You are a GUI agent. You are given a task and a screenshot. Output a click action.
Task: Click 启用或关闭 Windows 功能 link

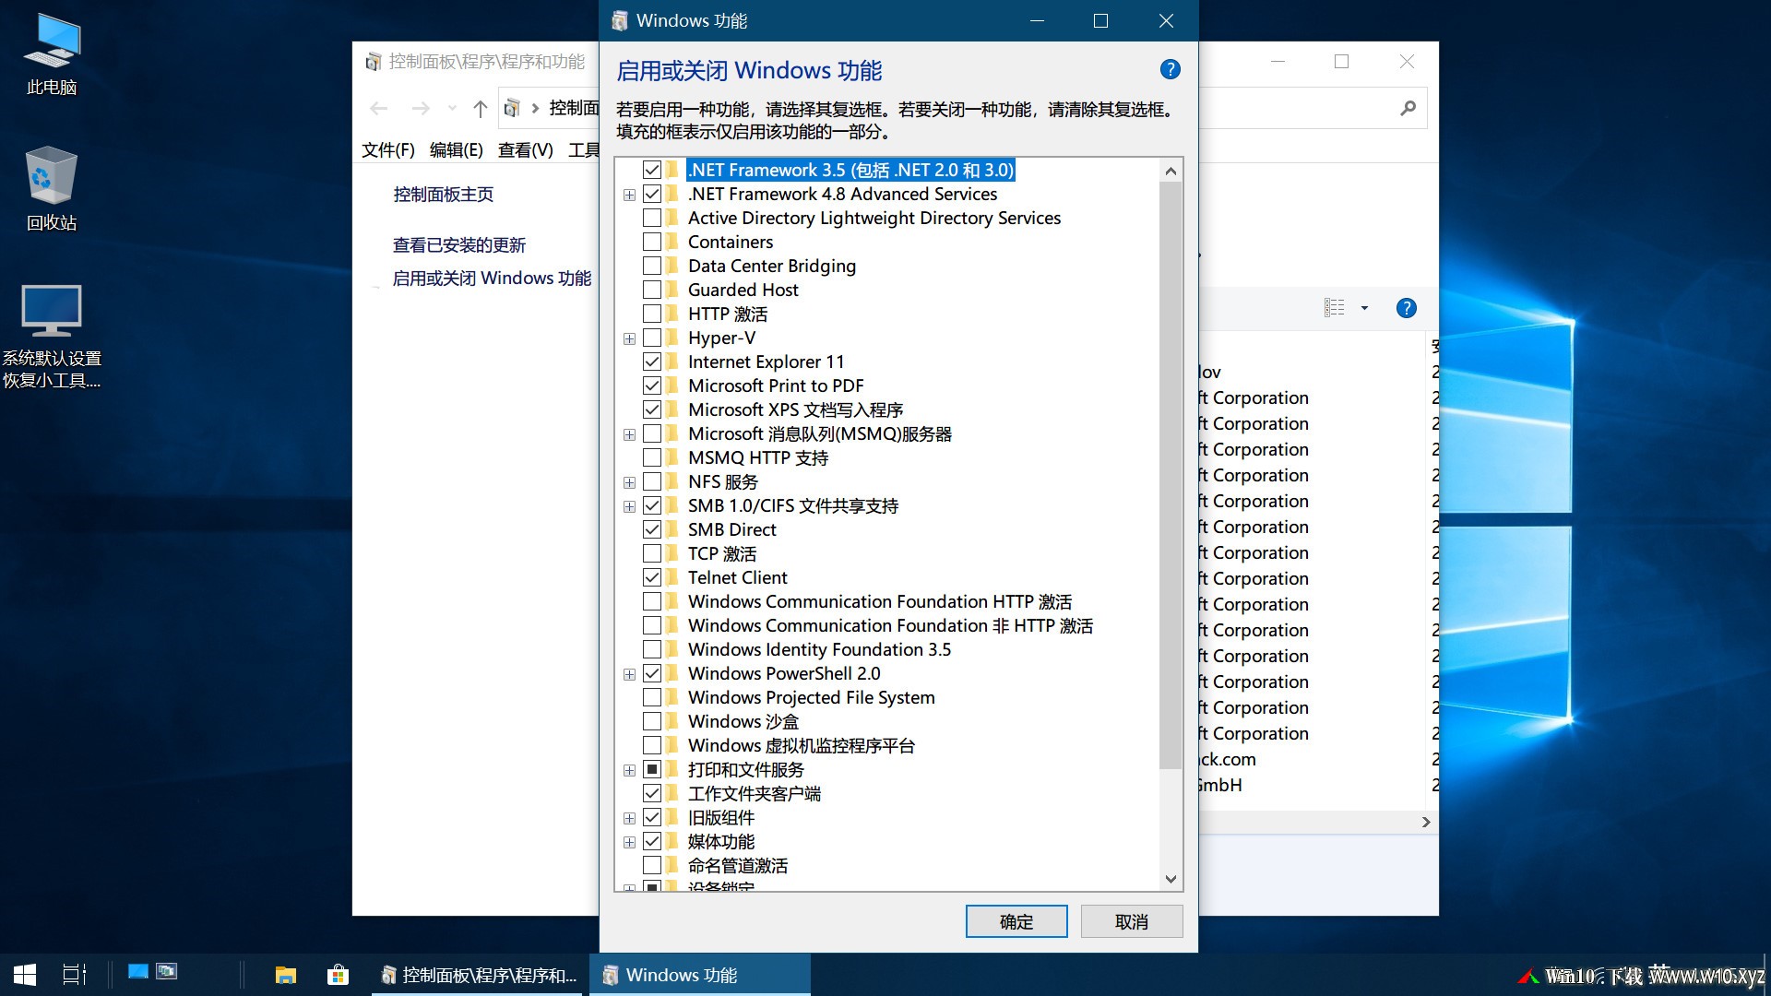tap(493, 279)
